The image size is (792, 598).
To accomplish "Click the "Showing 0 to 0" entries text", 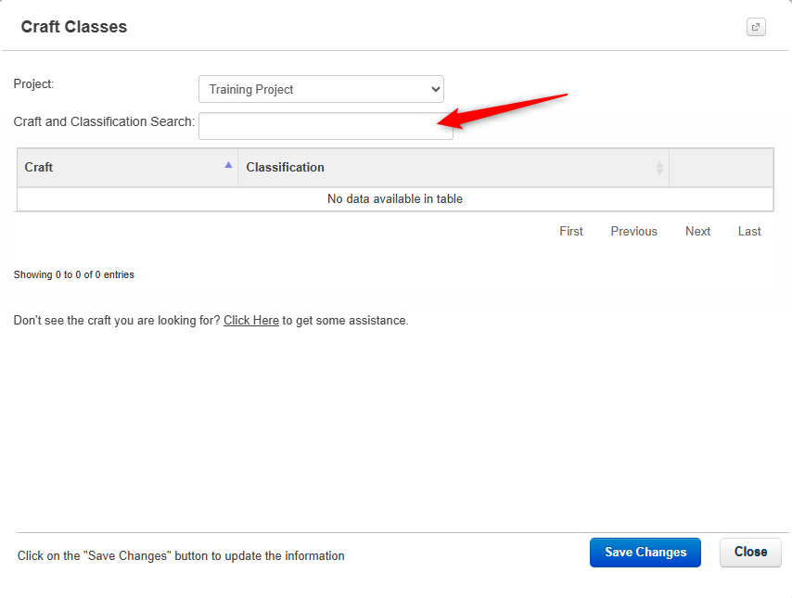I will tap(74, 274).
